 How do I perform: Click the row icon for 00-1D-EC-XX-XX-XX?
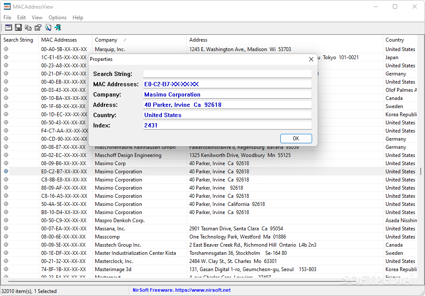click(6, 114)
